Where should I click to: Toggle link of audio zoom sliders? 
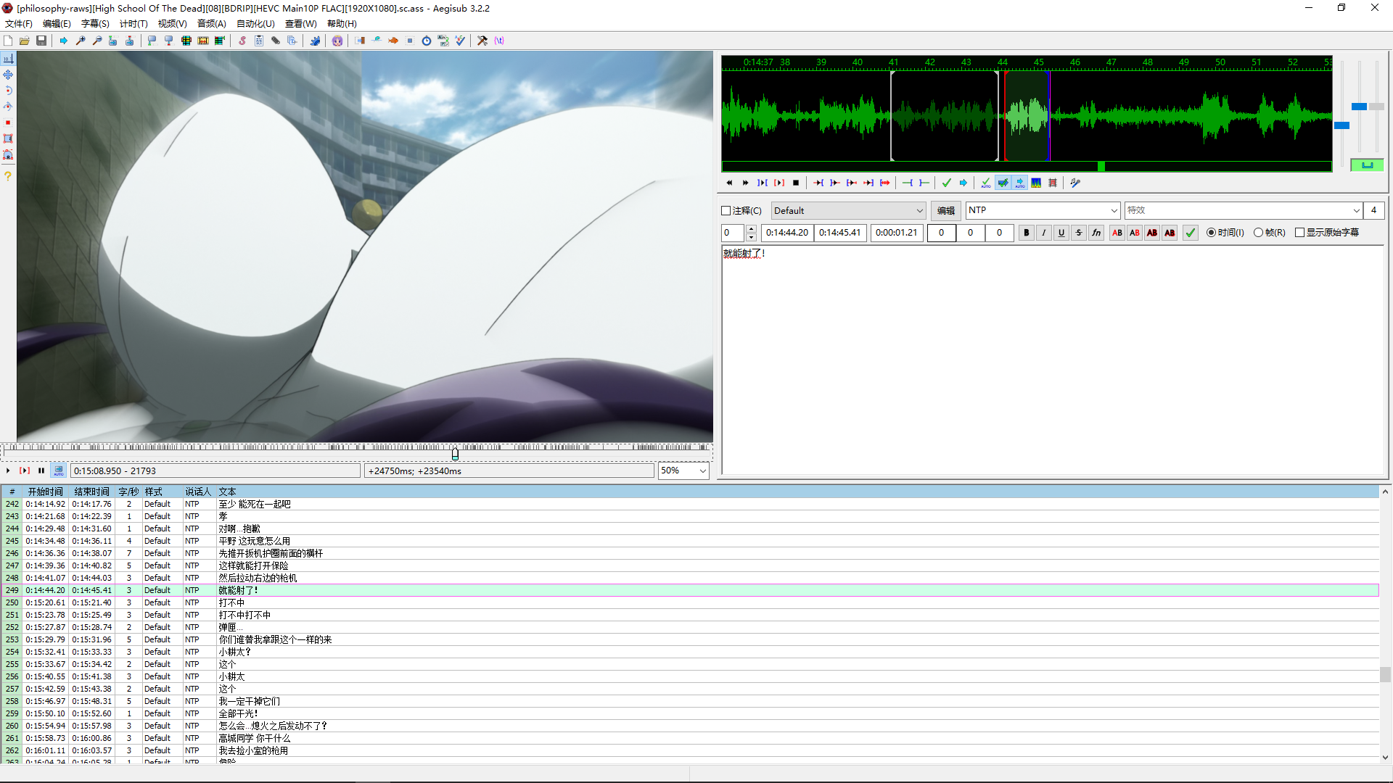(1367, 165)
